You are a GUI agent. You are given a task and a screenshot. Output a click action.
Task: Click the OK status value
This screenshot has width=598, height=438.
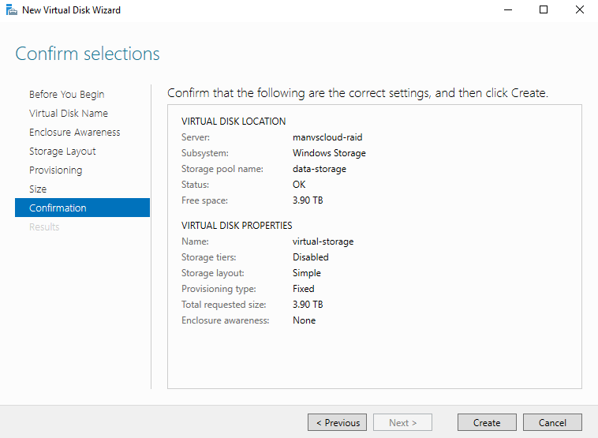pos(299,185)
